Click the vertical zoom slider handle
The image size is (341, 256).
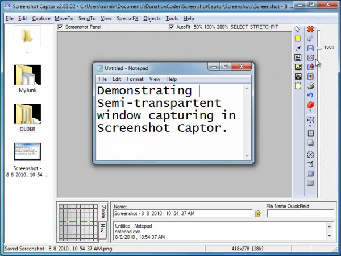point(319,48)
